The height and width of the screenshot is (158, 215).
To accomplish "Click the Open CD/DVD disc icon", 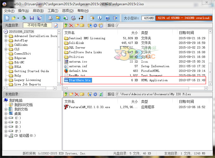I will [24, 18].
